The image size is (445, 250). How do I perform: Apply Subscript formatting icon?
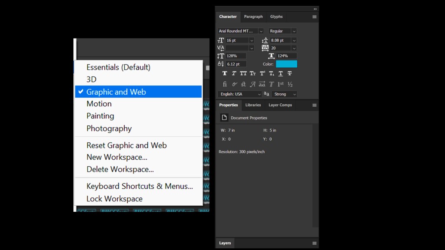(x=272, y=74)
